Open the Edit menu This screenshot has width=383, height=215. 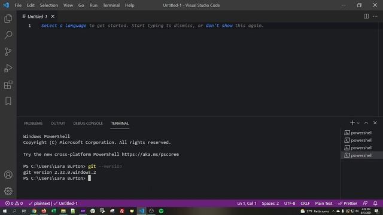31,5
